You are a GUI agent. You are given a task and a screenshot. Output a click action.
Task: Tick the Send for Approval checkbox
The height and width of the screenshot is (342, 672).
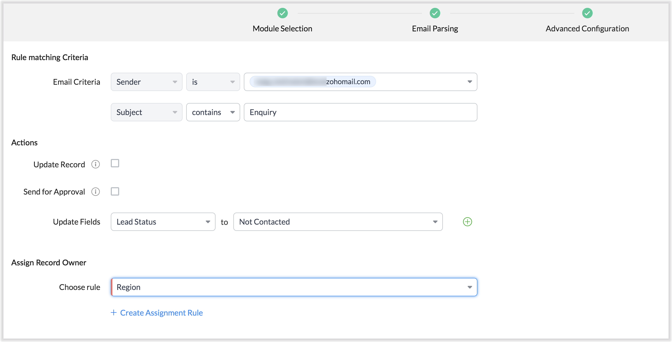(115, 191)
